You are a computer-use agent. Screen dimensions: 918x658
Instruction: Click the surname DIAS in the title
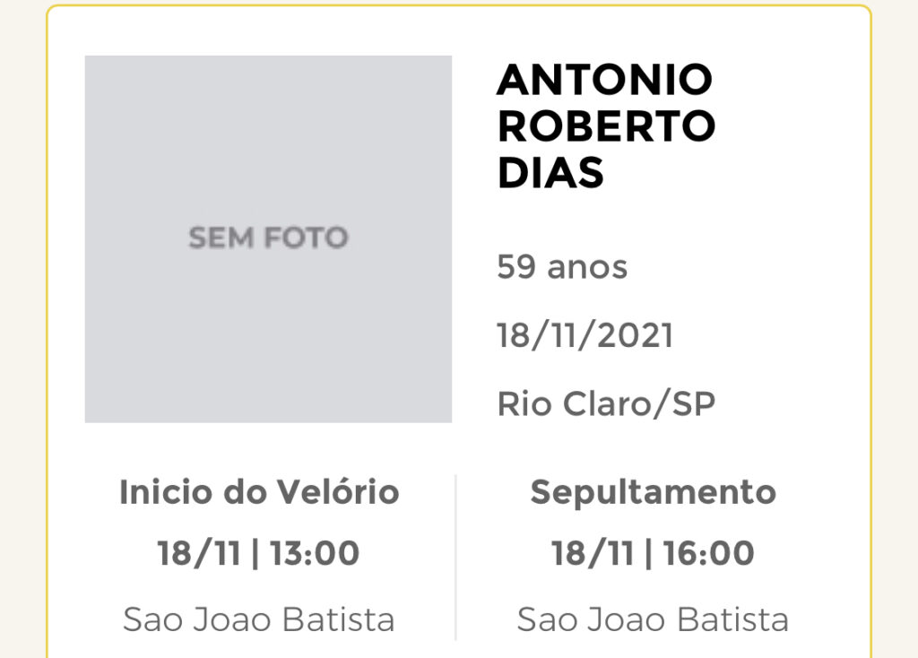[x=550, y=173]
